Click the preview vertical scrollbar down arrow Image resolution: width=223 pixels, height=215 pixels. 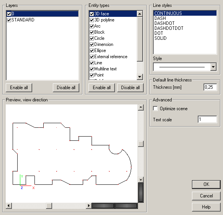141,180
